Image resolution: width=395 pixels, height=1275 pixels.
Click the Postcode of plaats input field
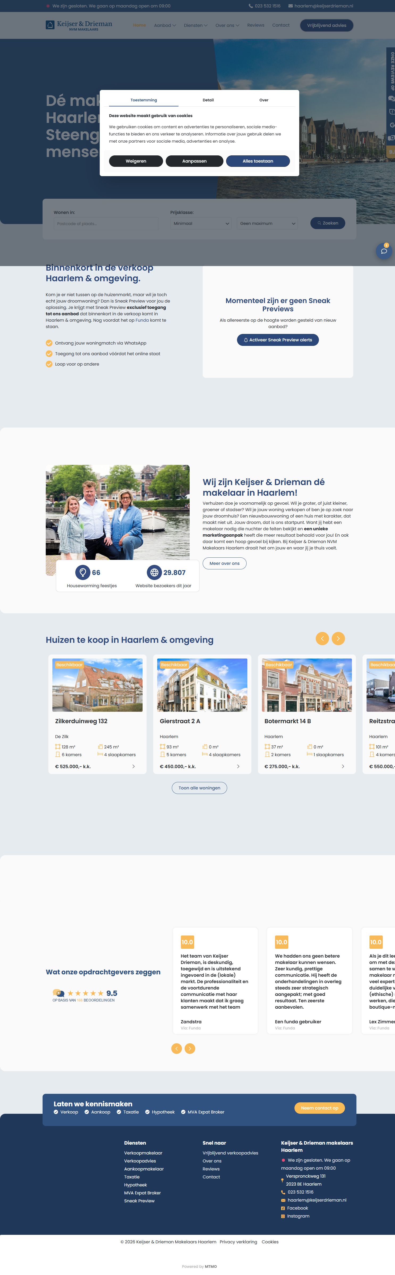click(x=106, y=223)
